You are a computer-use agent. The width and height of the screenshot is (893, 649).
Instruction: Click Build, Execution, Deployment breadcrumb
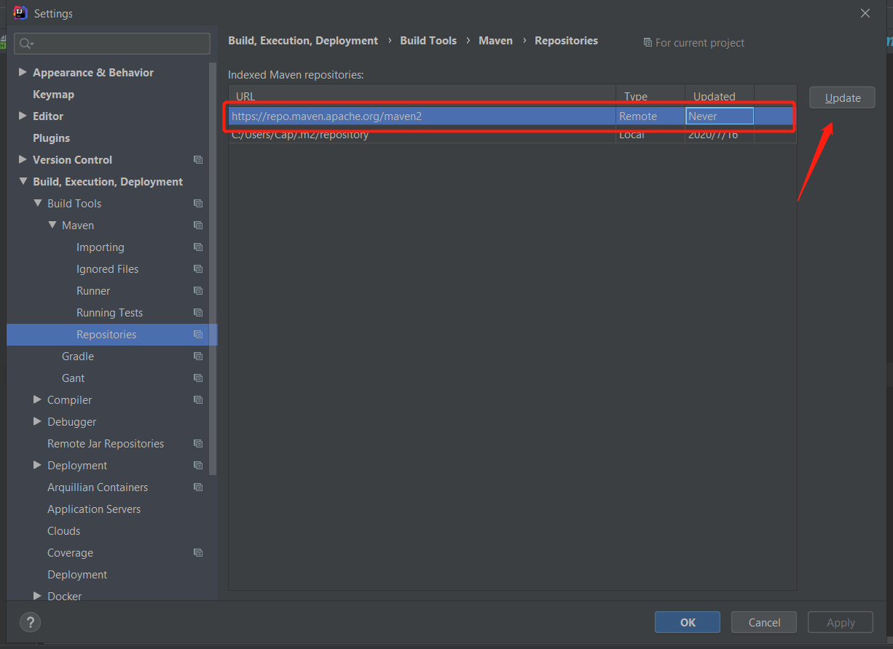coord(303,41)
